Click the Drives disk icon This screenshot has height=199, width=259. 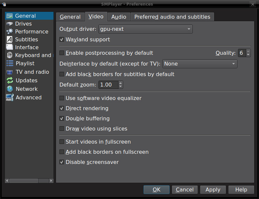click(10, 24)
